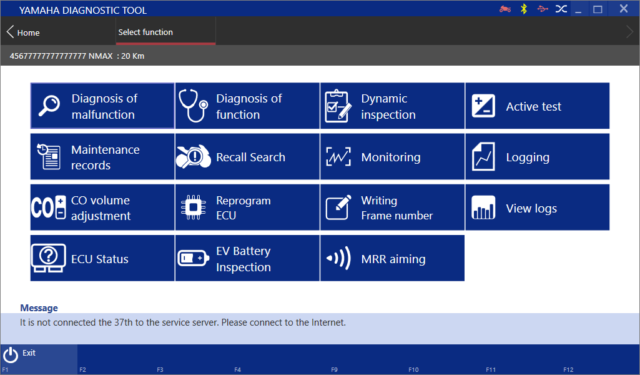Click the EV Battery Inspection battery icon

pos(194,258)
